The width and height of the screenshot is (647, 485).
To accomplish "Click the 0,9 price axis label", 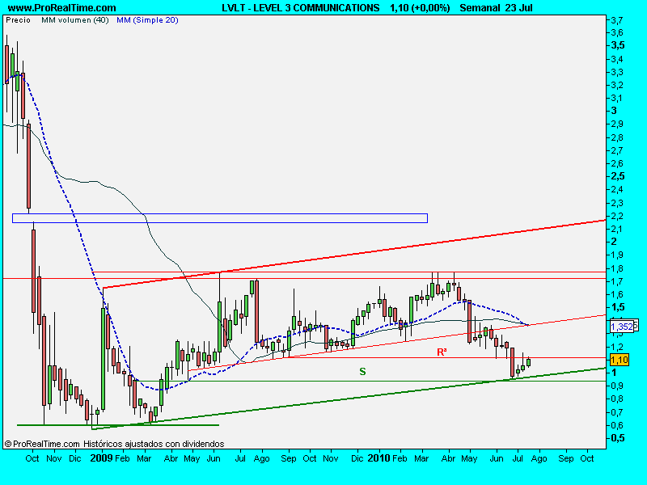I will coord(617,386).
